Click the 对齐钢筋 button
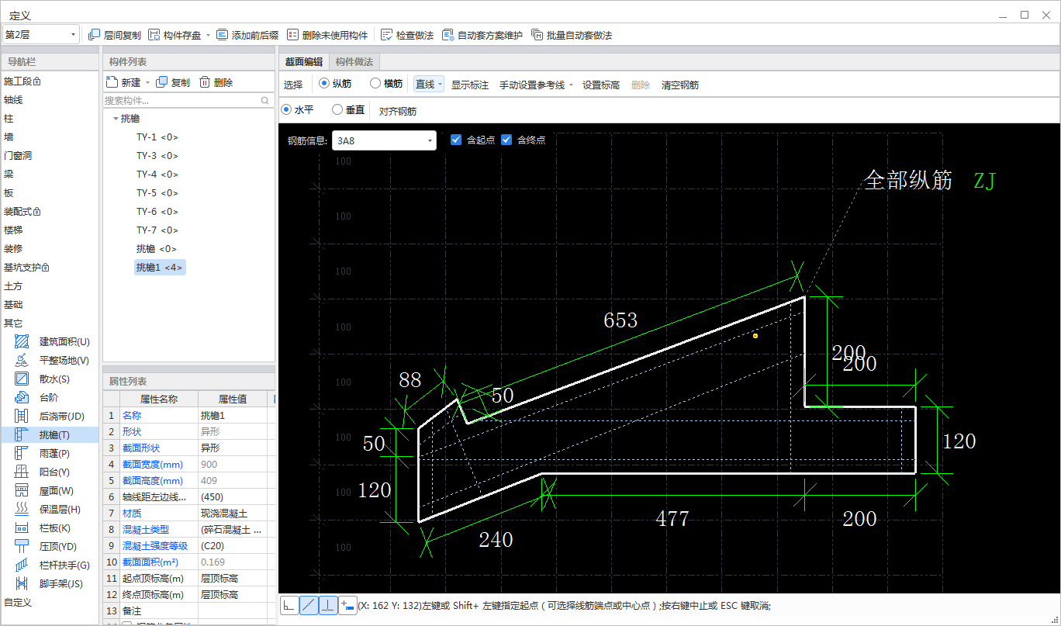The image size is (1061, 626). 398,111
